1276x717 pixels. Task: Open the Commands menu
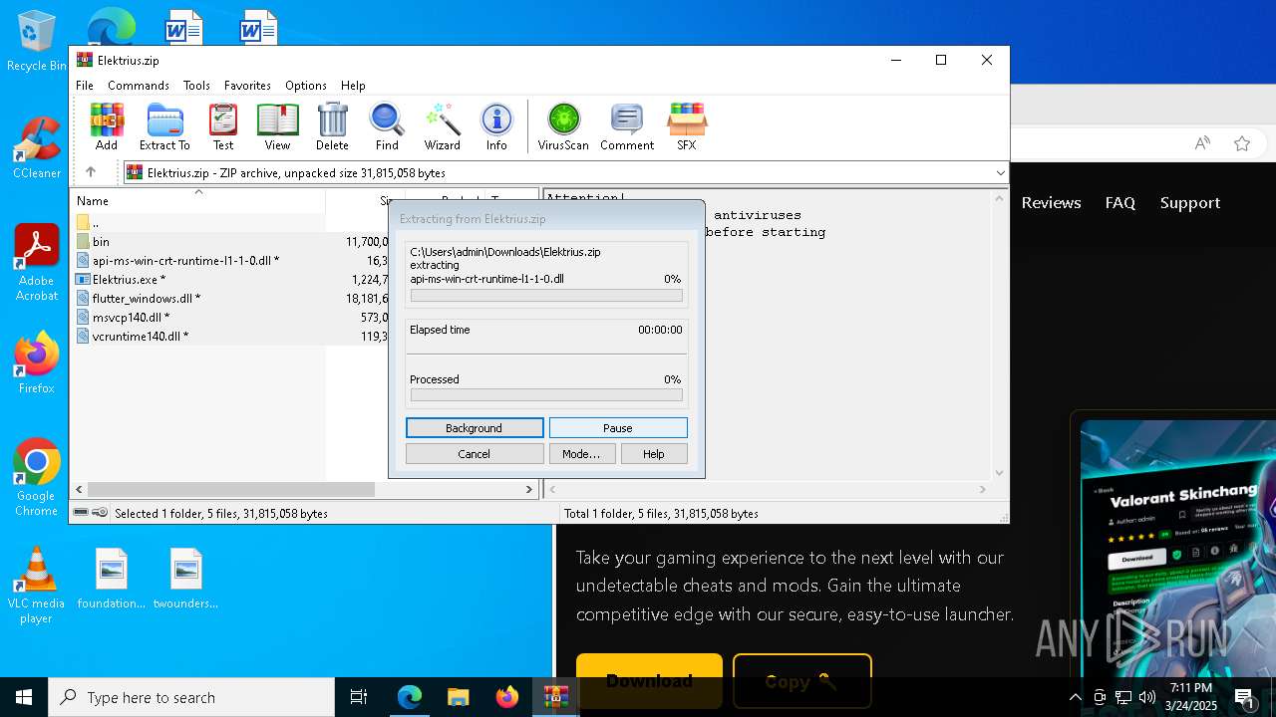click(x=139, y=86)
